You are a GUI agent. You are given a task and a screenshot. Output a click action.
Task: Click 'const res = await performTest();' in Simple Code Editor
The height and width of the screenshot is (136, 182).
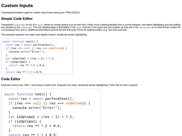click(x=30, y=45)
